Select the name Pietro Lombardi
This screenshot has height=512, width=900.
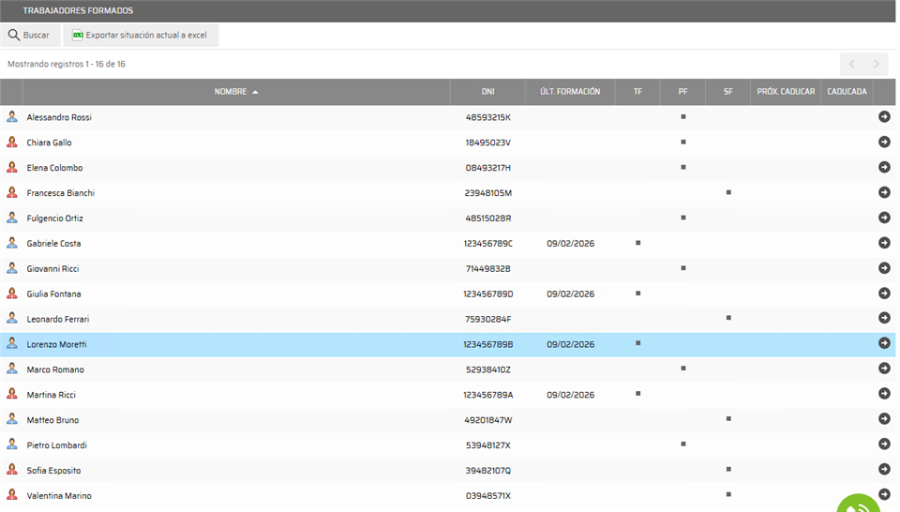[57, 445]
